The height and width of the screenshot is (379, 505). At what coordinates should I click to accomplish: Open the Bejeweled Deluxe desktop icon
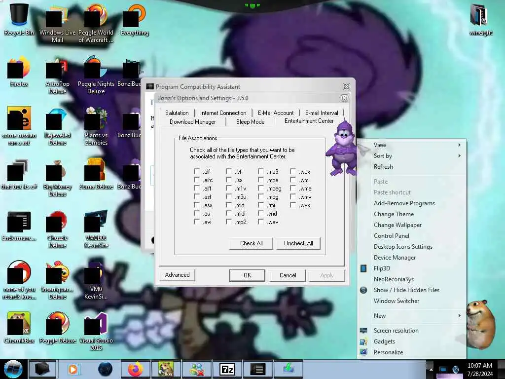(x=57, y=127)
